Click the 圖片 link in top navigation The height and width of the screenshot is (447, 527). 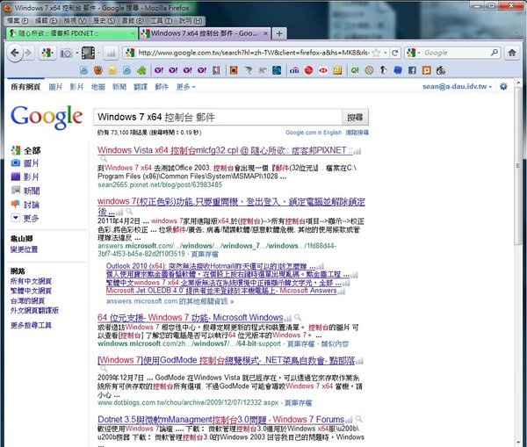55,87
